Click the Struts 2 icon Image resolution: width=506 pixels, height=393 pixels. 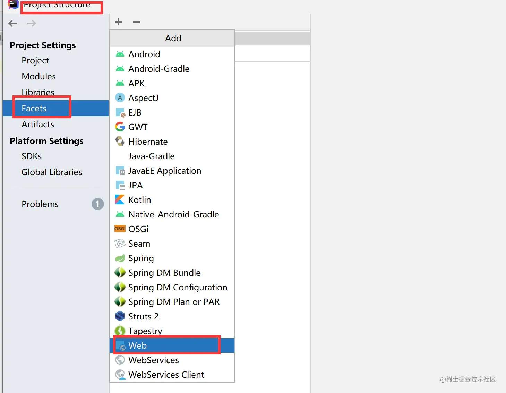coord(120,316)
